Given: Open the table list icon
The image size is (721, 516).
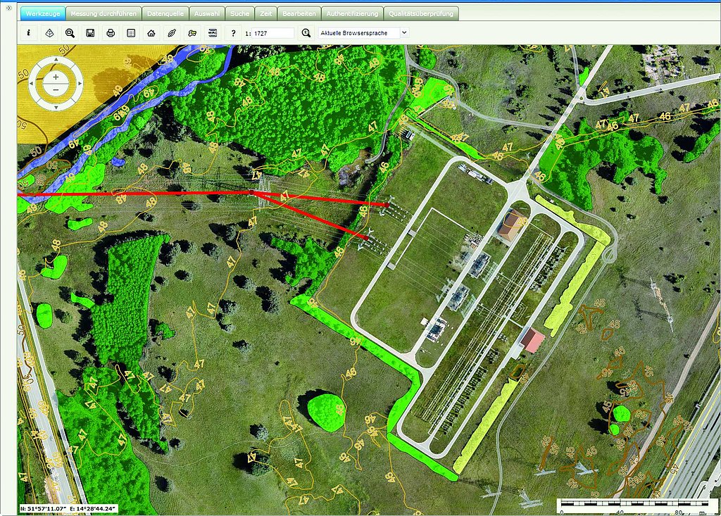Looking at the screenshot, I should (131, 33).
